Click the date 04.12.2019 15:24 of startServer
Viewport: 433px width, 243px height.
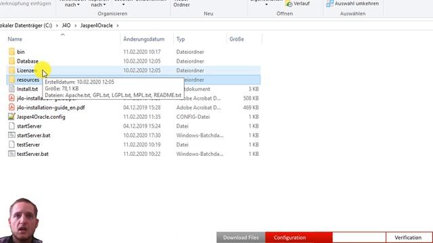coord(141,126)
